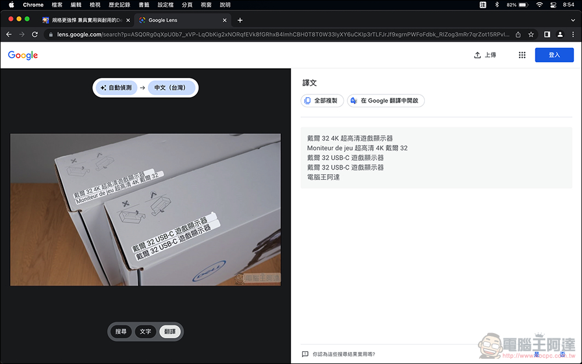Open Control Center in the menu bar
Viewport: 582px width, 364px height.
[553, 5]
